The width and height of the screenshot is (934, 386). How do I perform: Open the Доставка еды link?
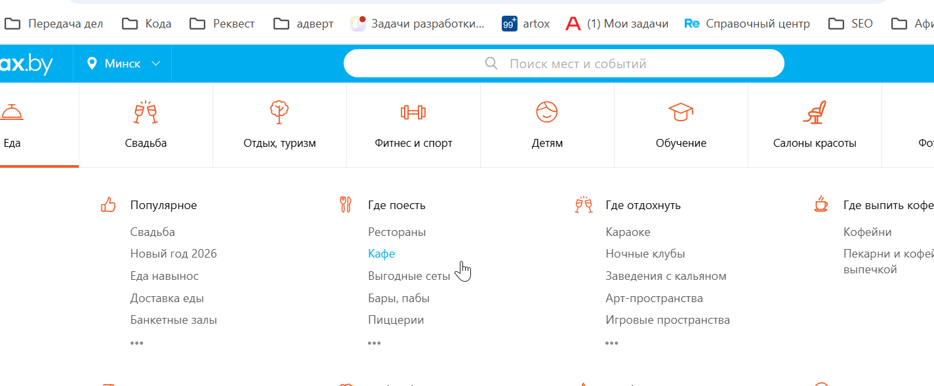(167, 298)
